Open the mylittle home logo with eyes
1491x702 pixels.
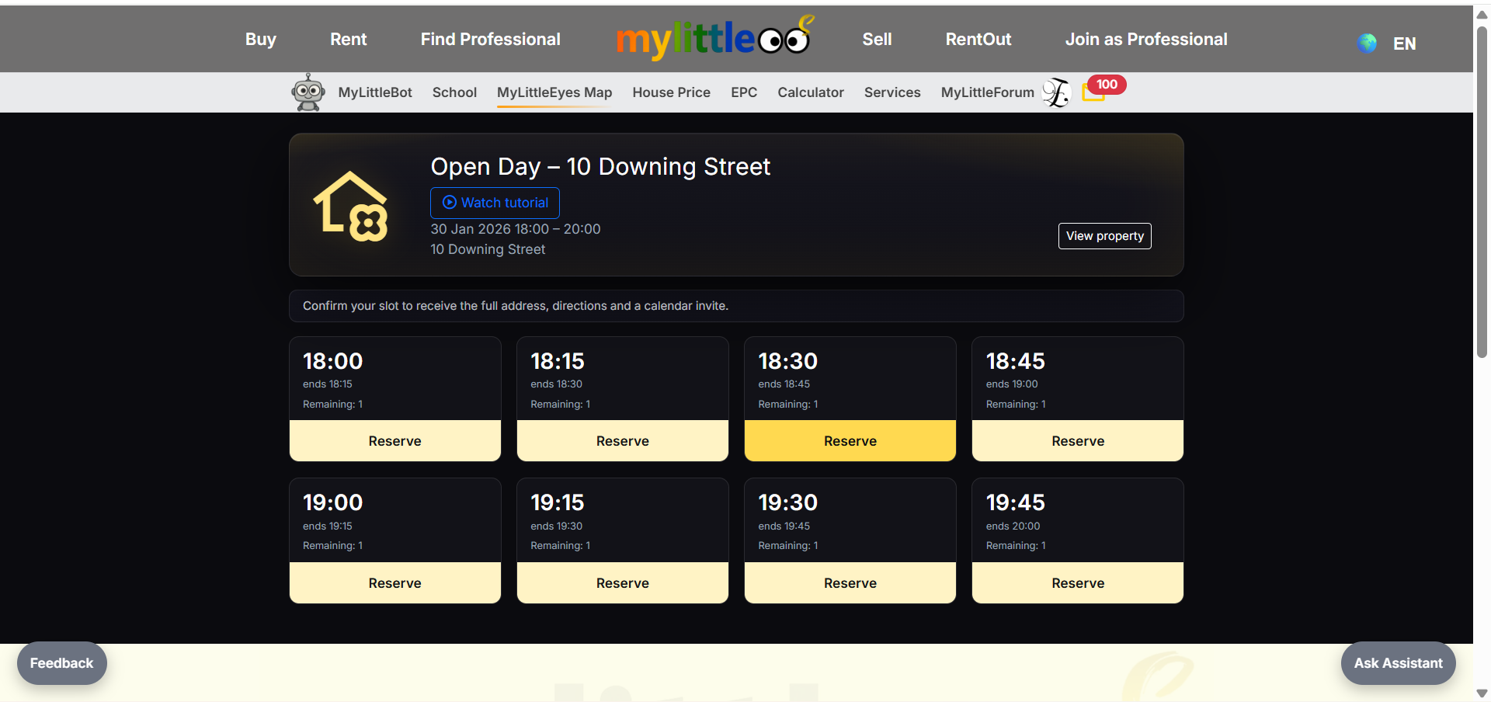[713, 38]
